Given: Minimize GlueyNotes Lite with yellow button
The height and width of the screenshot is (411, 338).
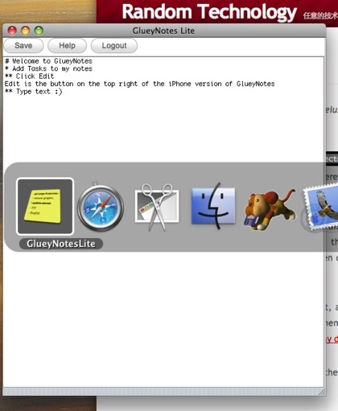Looking at the screenshot, I should [26, 31].
